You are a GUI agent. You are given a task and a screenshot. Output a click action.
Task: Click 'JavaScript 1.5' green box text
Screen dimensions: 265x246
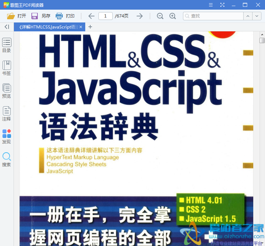(211, 219)
